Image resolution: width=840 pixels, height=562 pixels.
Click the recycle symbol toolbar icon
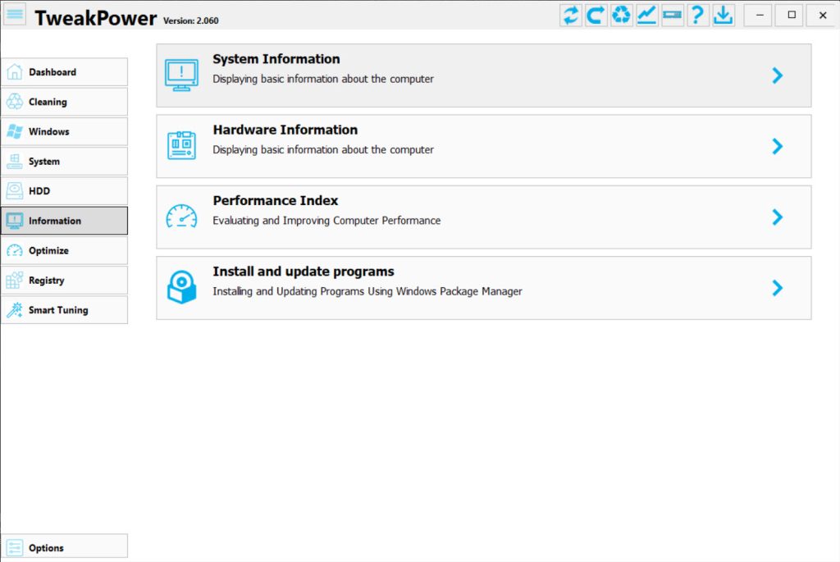[621, 15]
